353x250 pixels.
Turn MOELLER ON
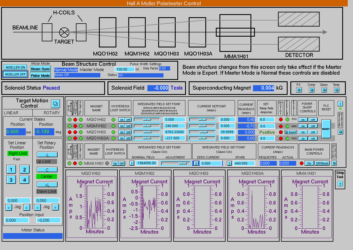tap(15, 67)
